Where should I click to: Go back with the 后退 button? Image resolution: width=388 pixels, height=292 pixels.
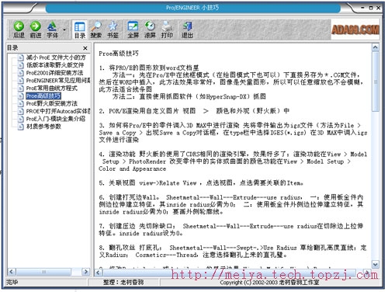[19, 30]
